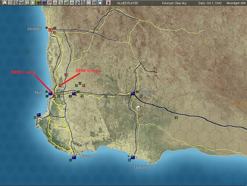Click the green factory-shaped toolbar icon
247x186 pixels.
point(66,3)
